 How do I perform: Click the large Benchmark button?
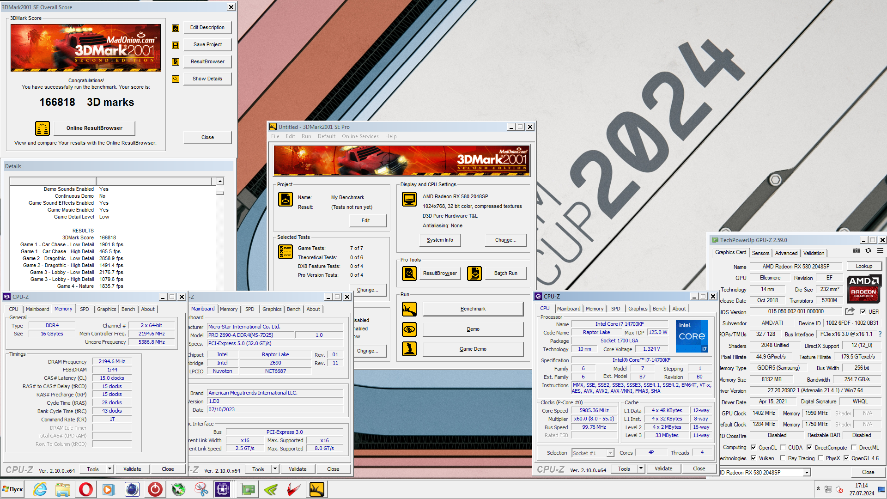(473, 309)
